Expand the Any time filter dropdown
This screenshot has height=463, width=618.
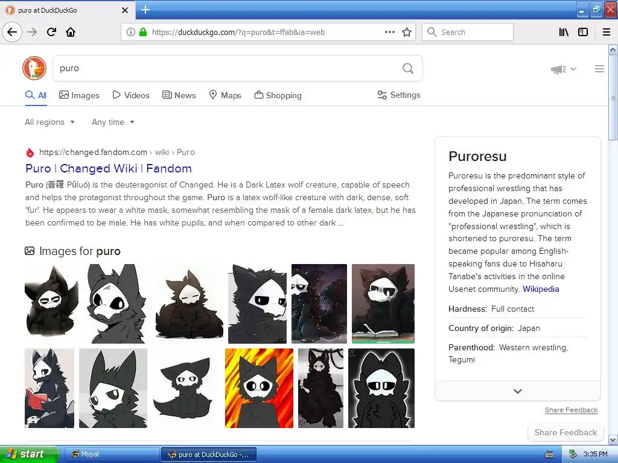(x=113, y=122)
